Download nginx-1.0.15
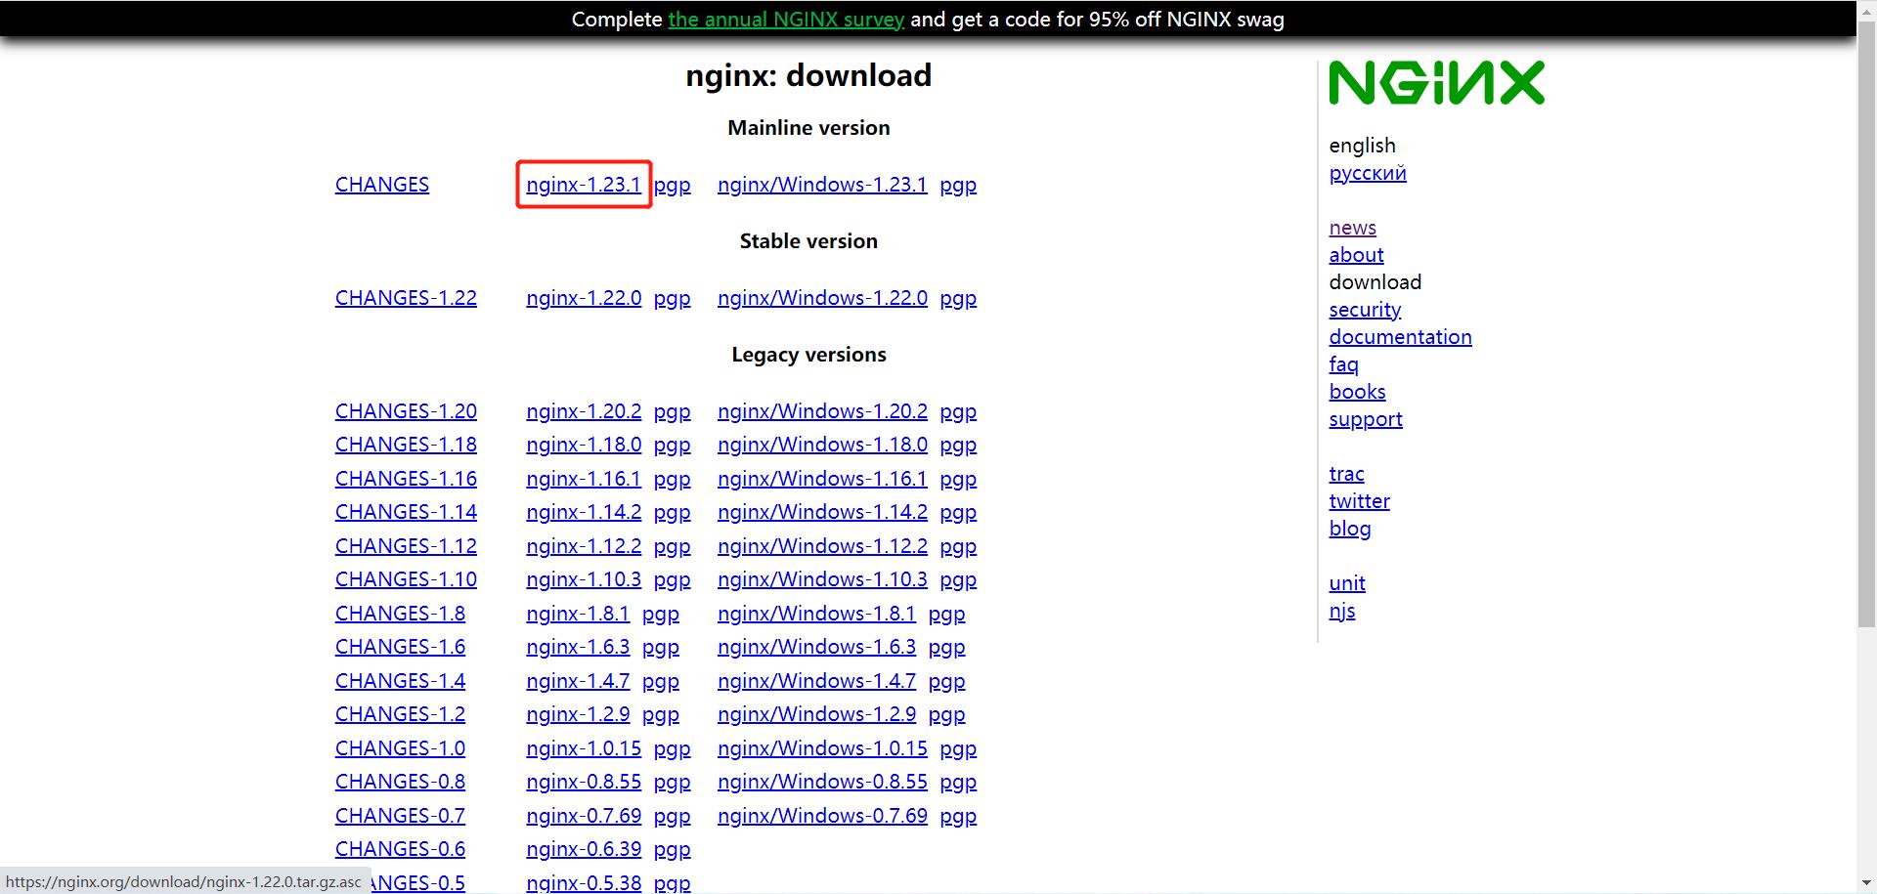This screenshot has height=894, width=1877. point(584,748)
